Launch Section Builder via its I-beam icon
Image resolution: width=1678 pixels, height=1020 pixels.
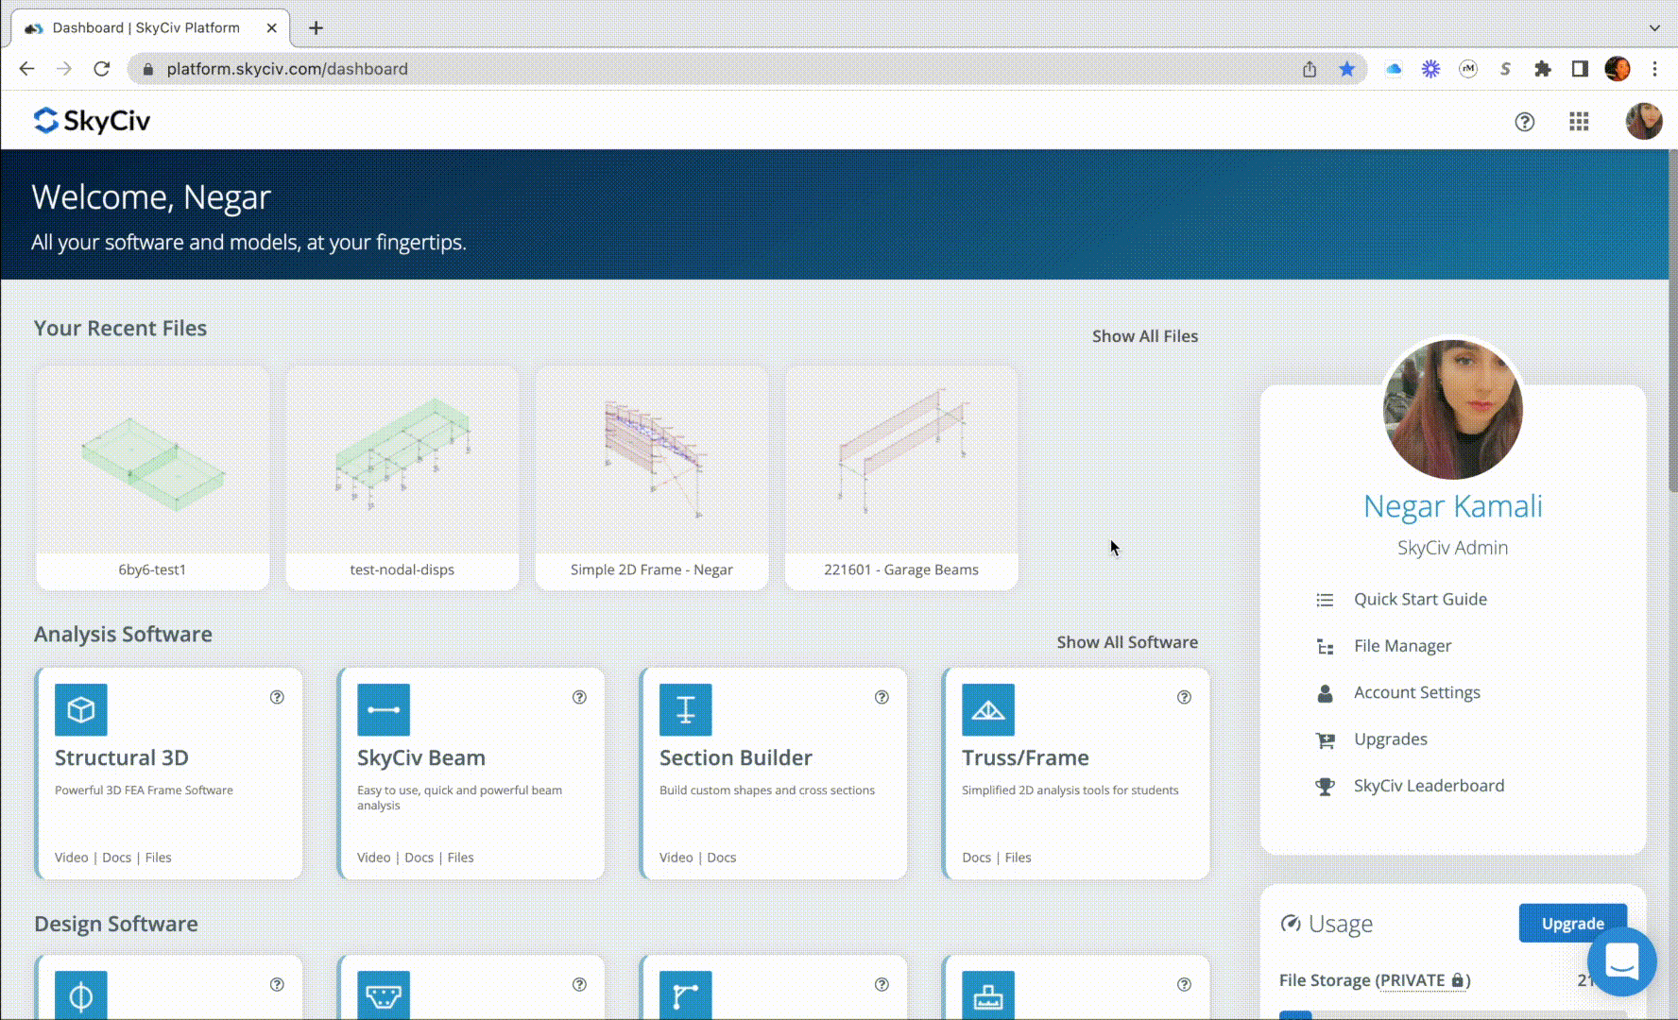686,709
